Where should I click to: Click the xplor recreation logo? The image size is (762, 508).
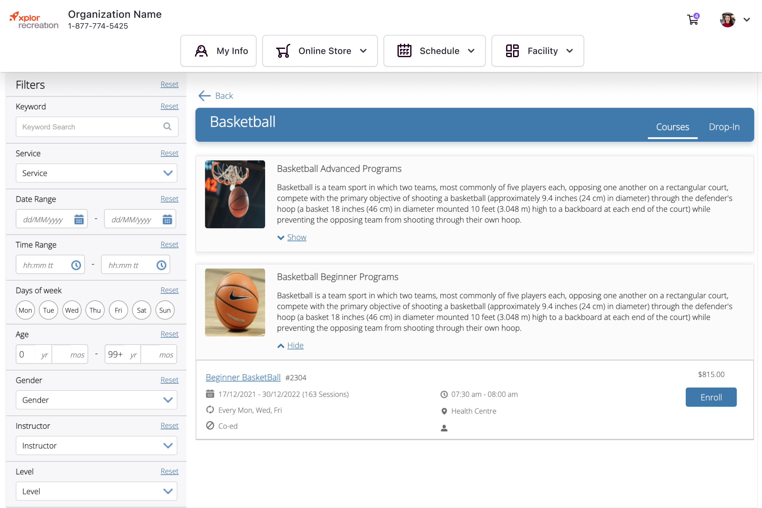[x=33, y=19]
